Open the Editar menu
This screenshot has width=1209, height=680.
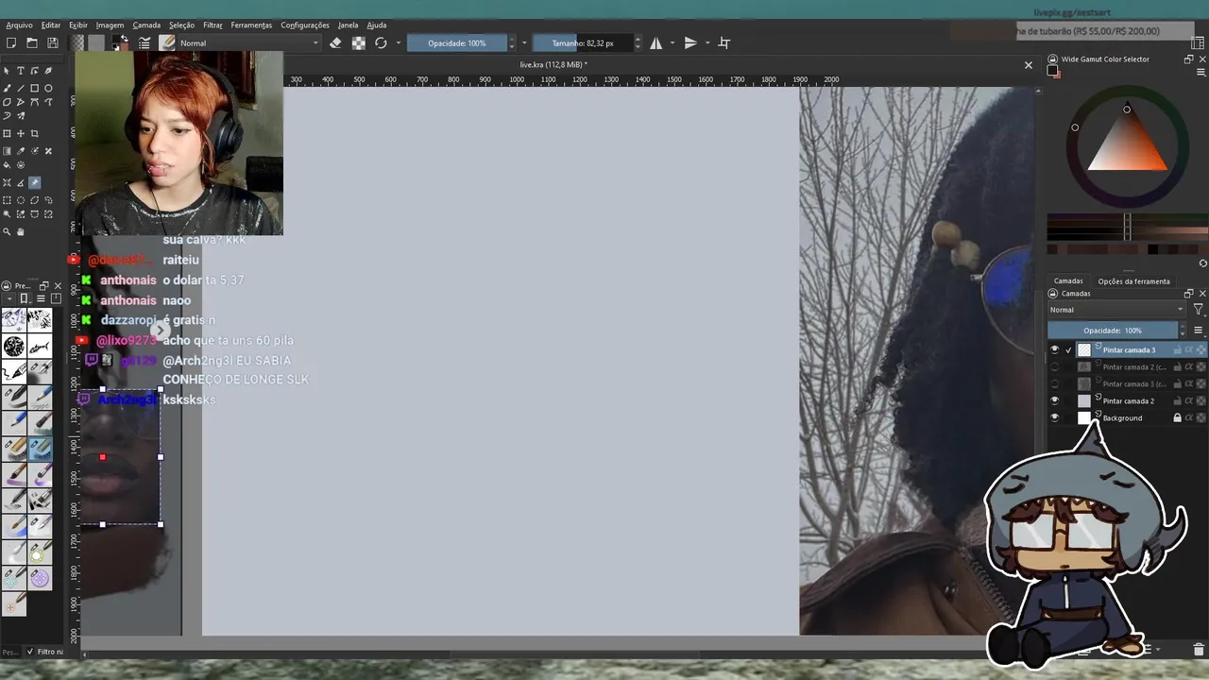click(51, 25)
